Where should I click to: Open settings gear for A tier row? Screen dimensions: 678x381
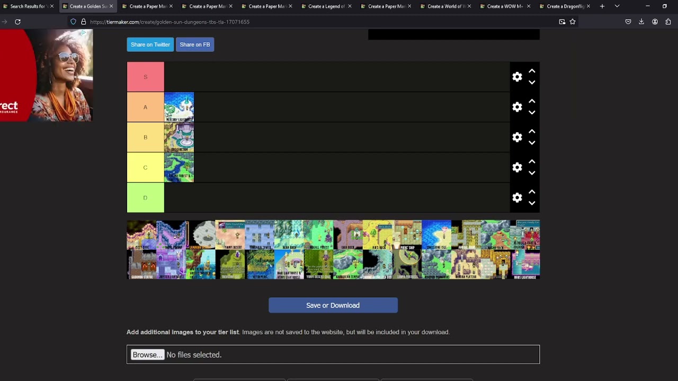pyautogui.click(x=517, y=107)
